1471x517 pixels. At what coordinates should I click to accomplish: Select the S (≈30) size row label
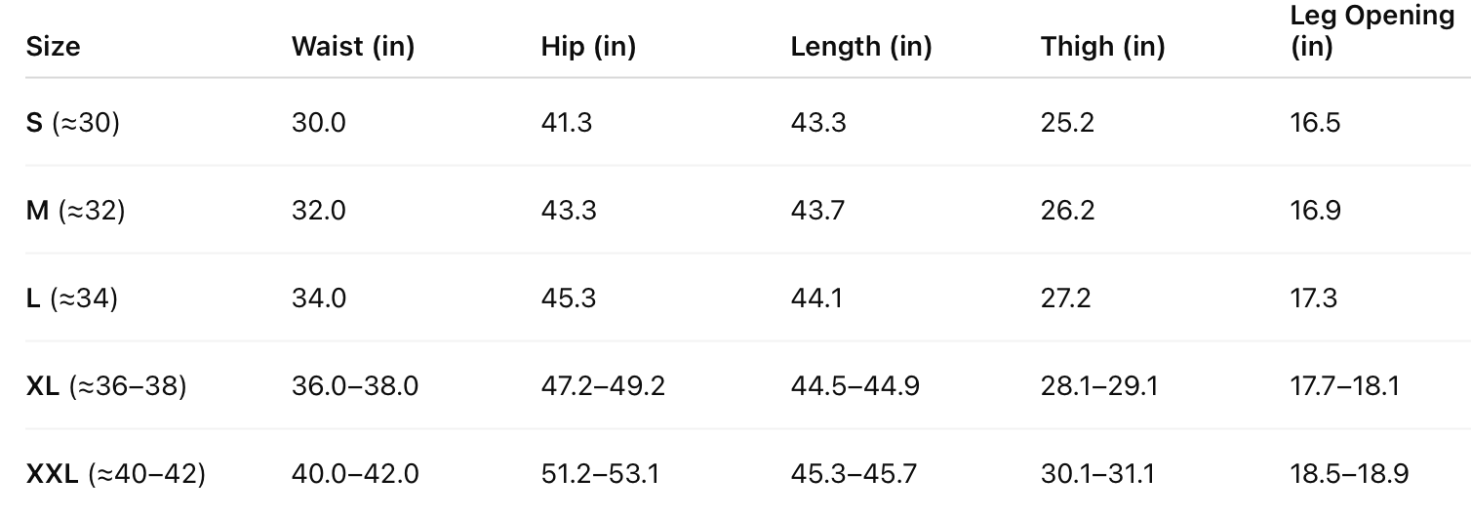(72, 122)
